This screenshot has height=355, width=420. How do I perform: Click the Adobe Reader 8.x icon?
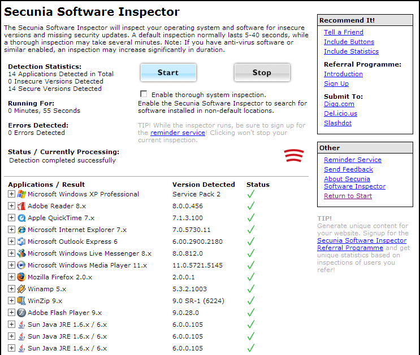coord(21,206)
